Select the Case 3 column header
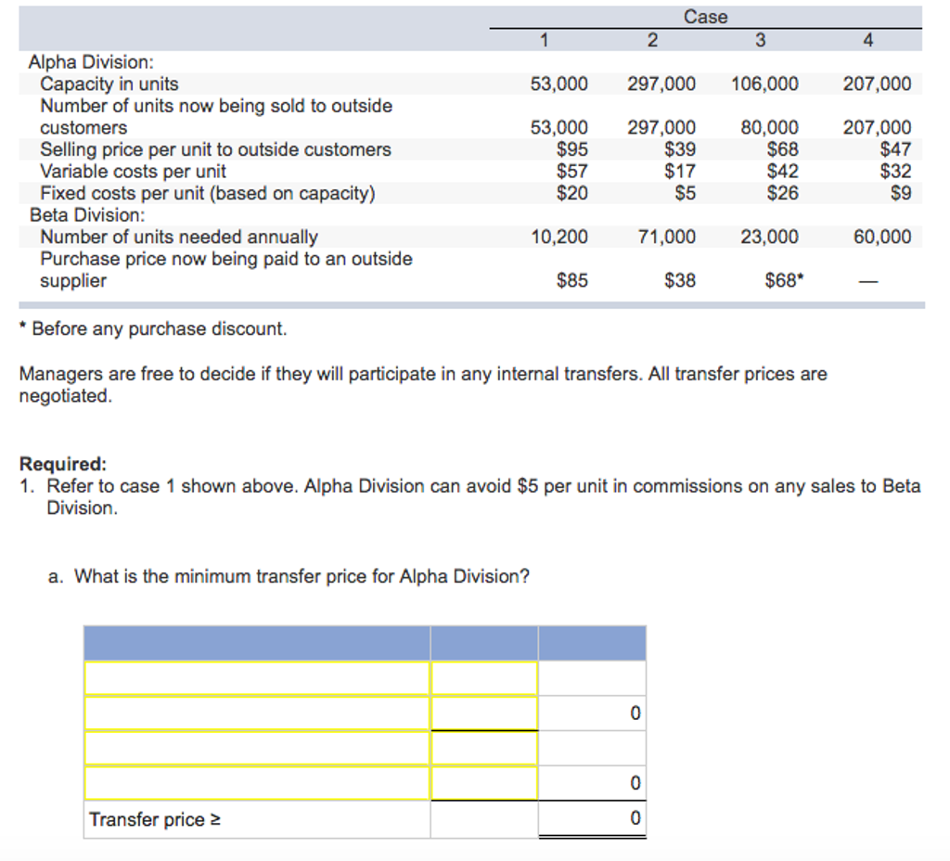Viewport: 950px width, 861px height. tap(760, 40)
